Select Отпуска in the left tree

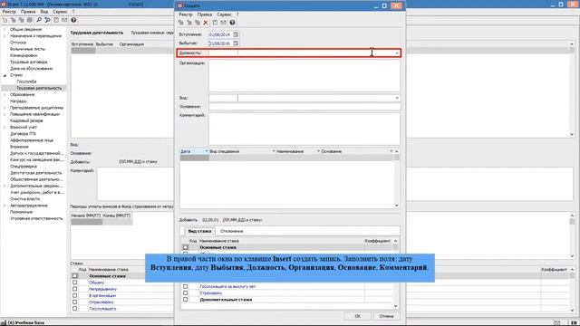(18, 43)
